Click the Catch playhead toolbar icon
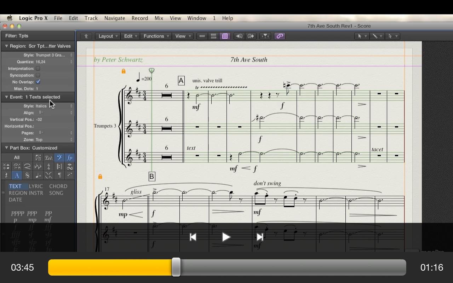 pyautogui.click(x=265, y=36)
